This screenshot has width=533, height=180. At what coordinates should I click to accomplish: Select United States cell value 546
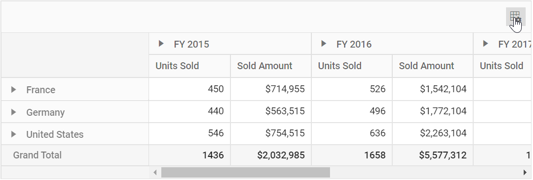(190, 133)
